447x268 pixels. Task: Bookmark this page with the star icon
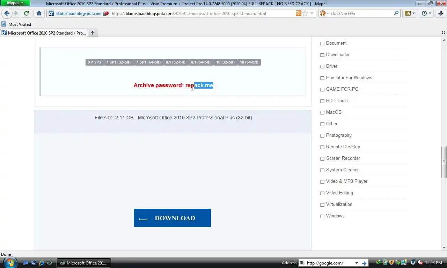[305, 13]
